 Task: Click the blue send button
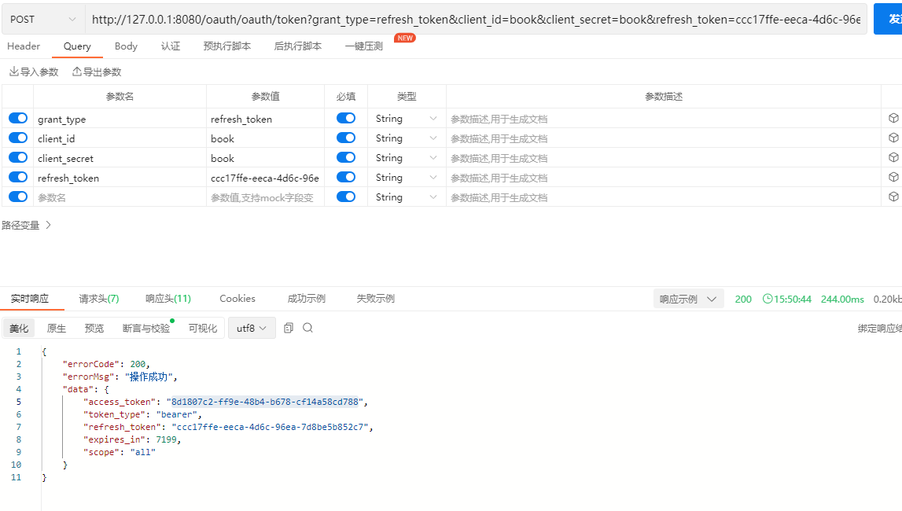[x=888, y=19]
